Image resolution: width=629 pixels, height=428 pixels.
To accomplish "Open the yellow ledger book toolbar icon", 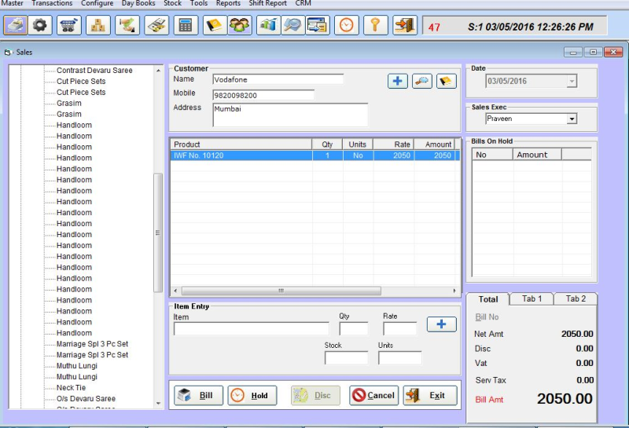I will pyautogui.click(x=215, y=26).
